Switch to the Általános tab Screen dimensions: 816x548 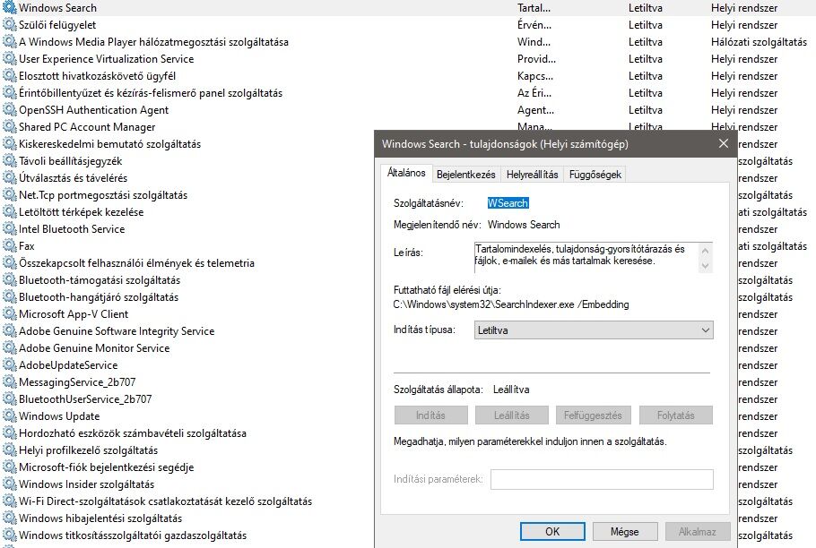coord(406,173)
